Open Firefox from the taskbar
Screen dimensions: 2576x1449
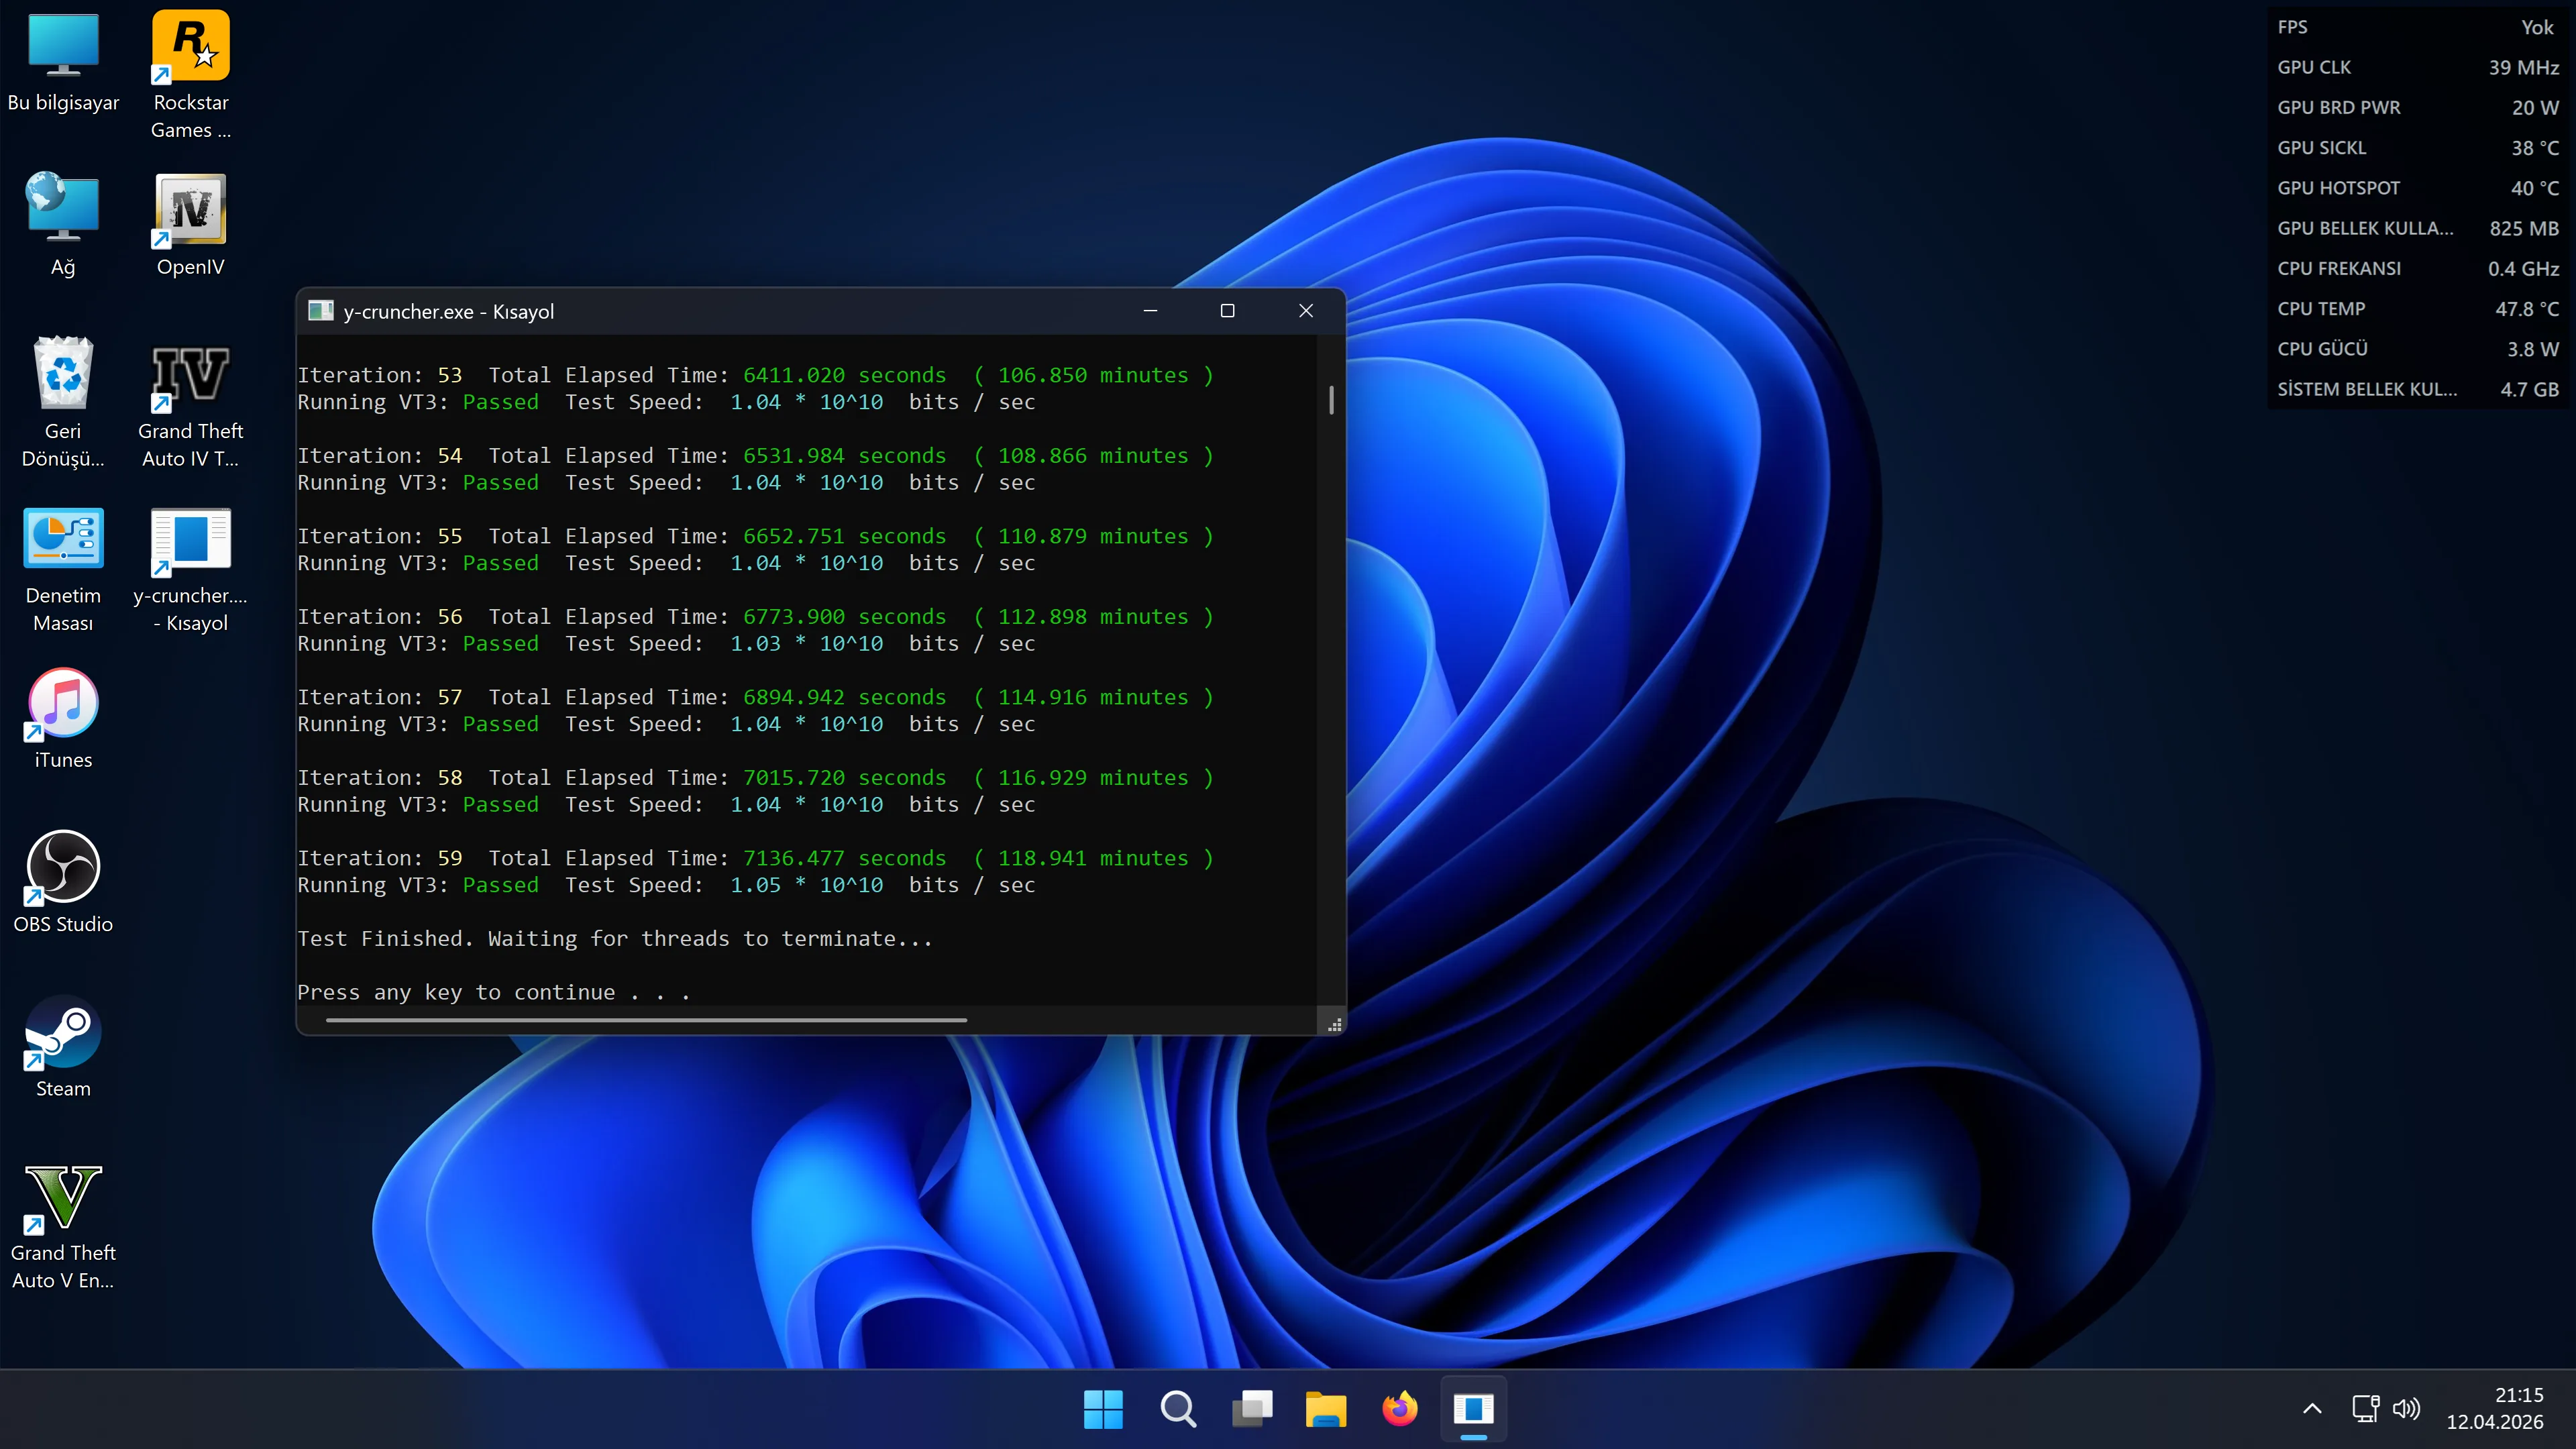pyautogui.click(x=1400, y=1409)
